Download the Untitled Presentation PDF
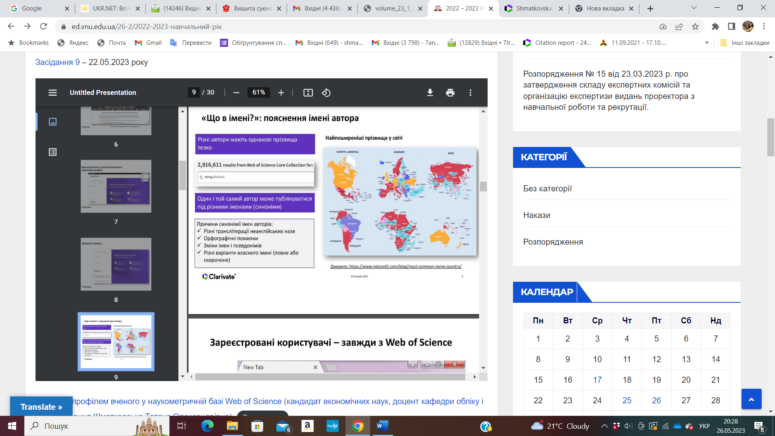Screen dimensions: 775x436 coord(429,92)
